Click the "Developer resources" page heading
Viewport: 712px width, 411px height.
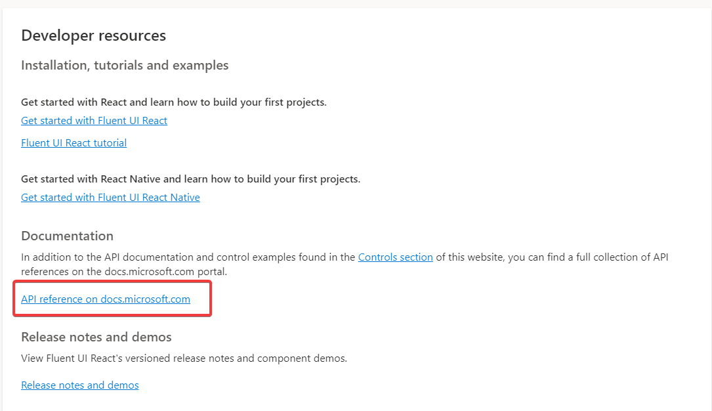(x=93, y=35)
